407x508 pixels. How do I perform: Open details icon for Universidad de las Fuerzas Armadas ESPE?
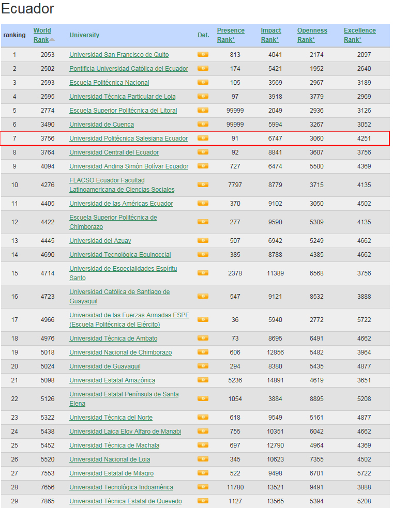point(203,319)
